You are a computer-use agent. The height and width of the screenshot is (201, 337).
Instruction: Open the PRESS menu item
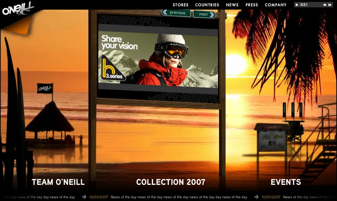click(252, 5)
